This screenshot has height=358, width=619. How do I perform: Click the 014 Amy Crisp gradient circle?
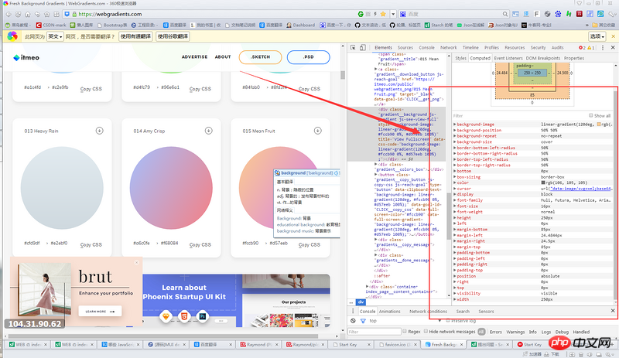point(171,188)
